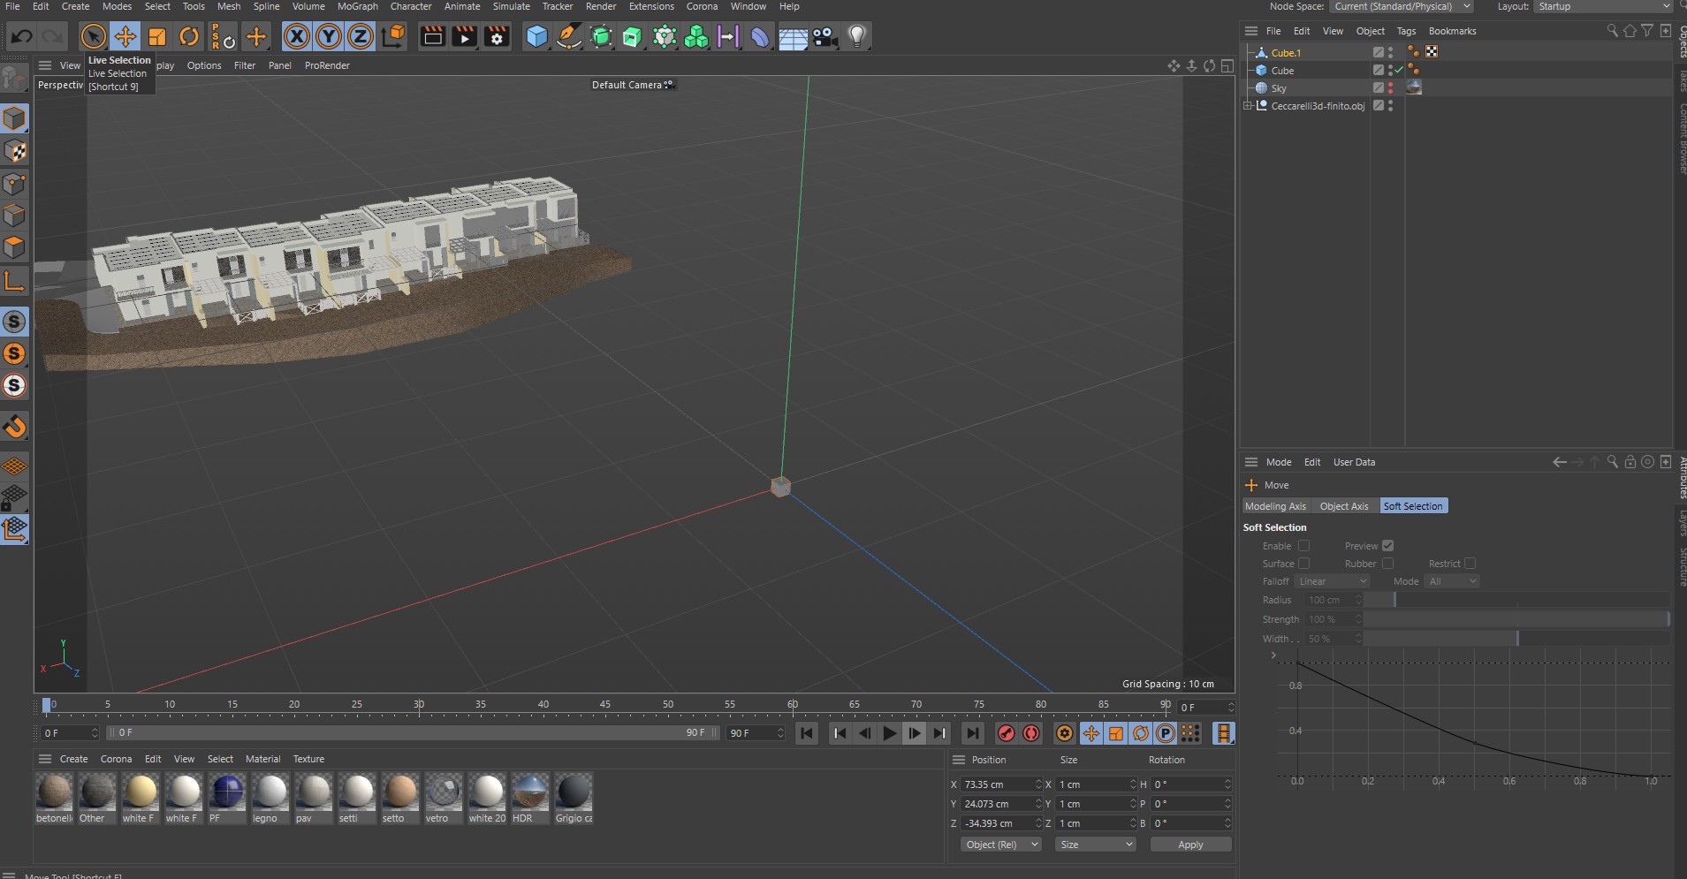Open the Falloff Linear dropdown
Screen dimensions: 1687x879
(1332, 581)
